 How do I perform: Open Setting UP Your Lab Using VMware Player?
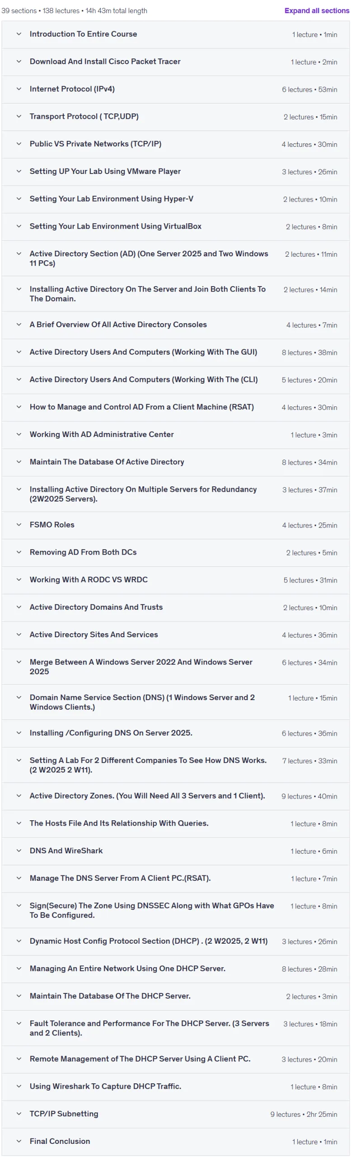[175, 172]
